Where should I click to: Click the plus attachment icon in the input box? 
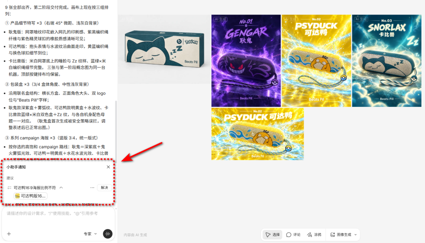point(9,234)
